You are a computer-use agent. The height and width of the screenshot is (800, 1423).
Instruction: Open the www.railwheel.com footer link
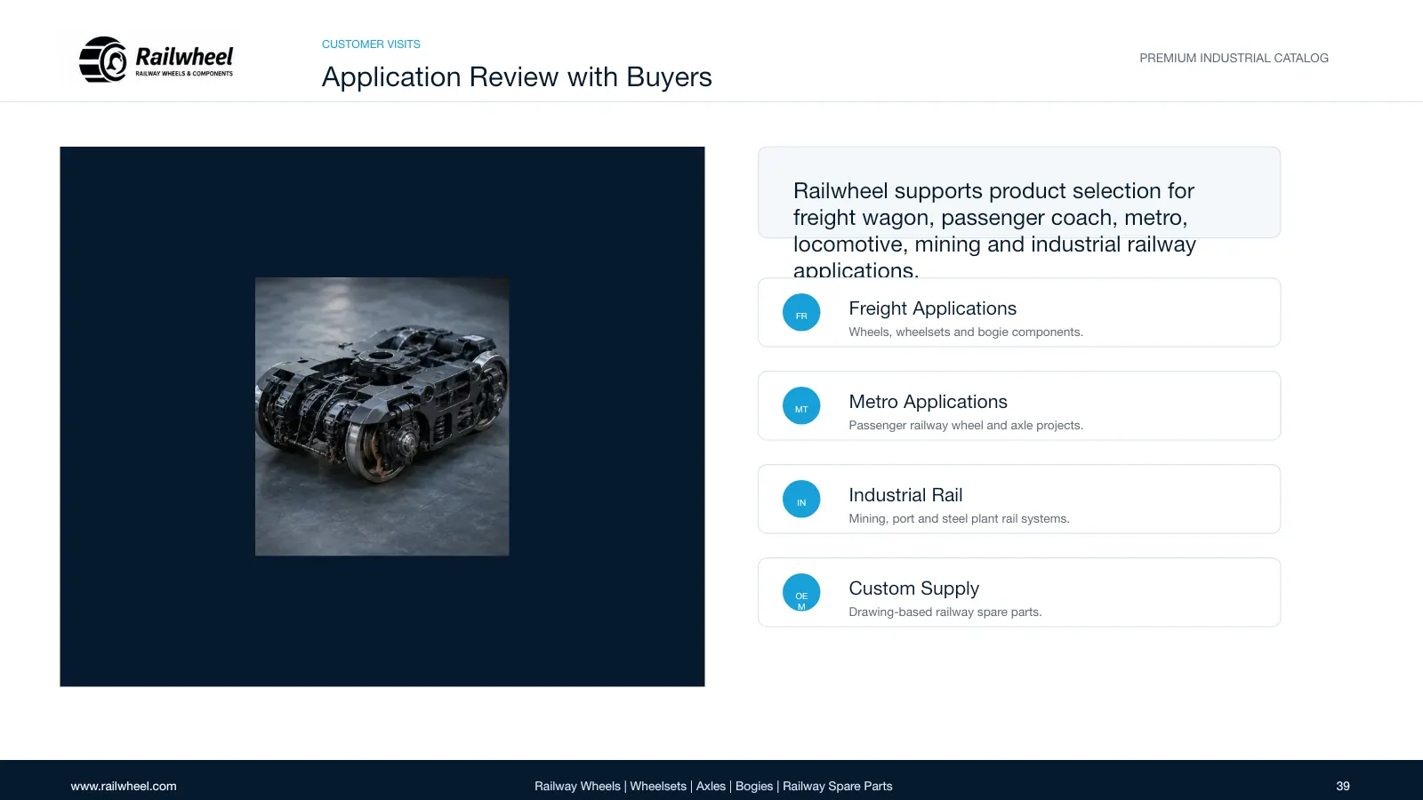pos(124,786)
